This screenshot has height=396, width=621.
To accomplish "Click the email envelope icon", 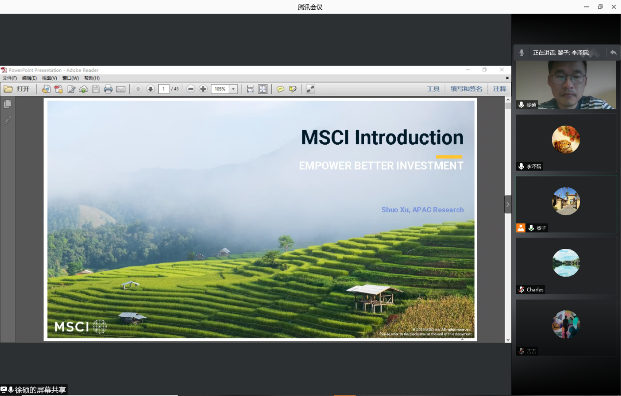I will 121,89.
